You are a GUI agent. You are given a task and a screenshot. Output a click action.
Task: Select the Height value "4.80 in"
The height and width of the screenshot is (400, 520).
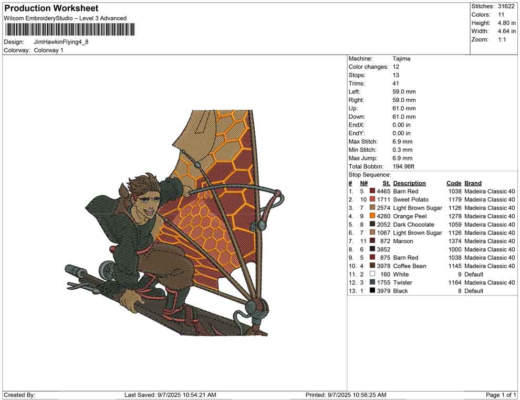(506, 23)
